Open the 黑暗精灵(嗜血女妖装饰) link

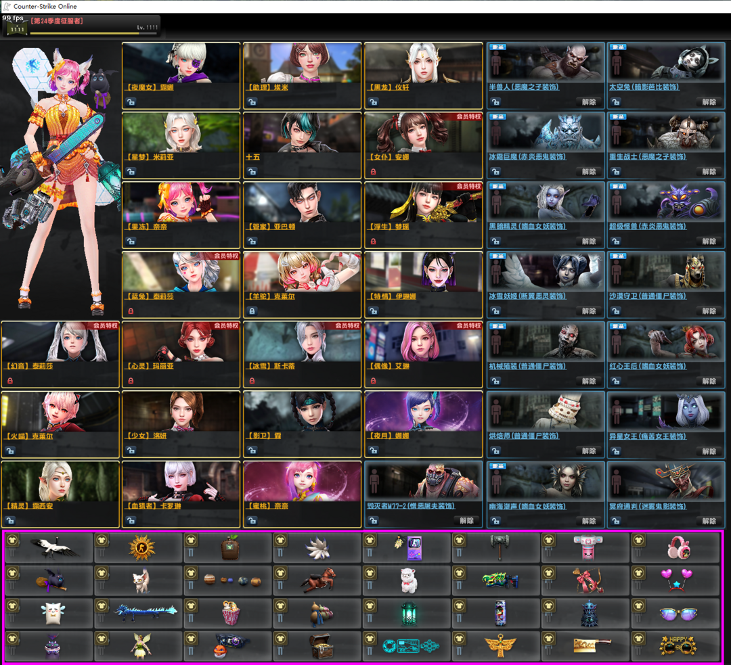(x=527, y=227)
